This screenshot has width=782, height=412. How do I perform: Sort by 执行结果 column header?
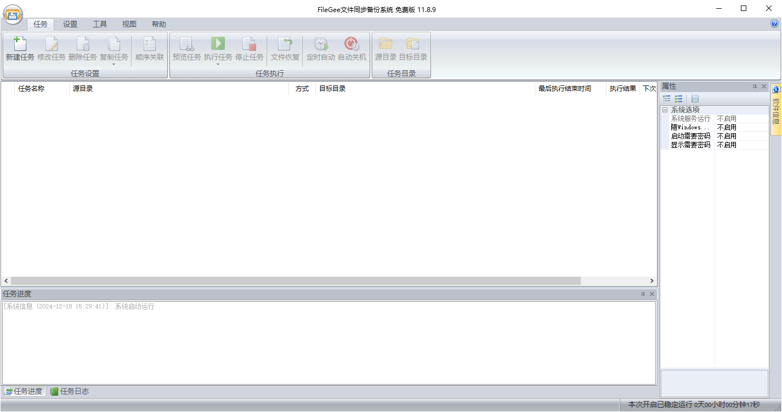(623, 89)
